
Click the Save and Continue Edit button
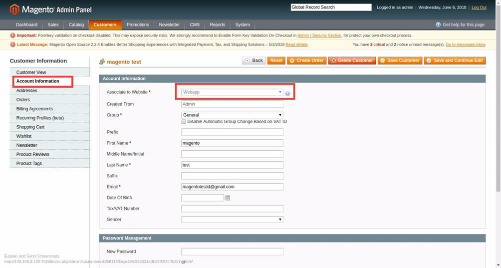coord(455,60)
